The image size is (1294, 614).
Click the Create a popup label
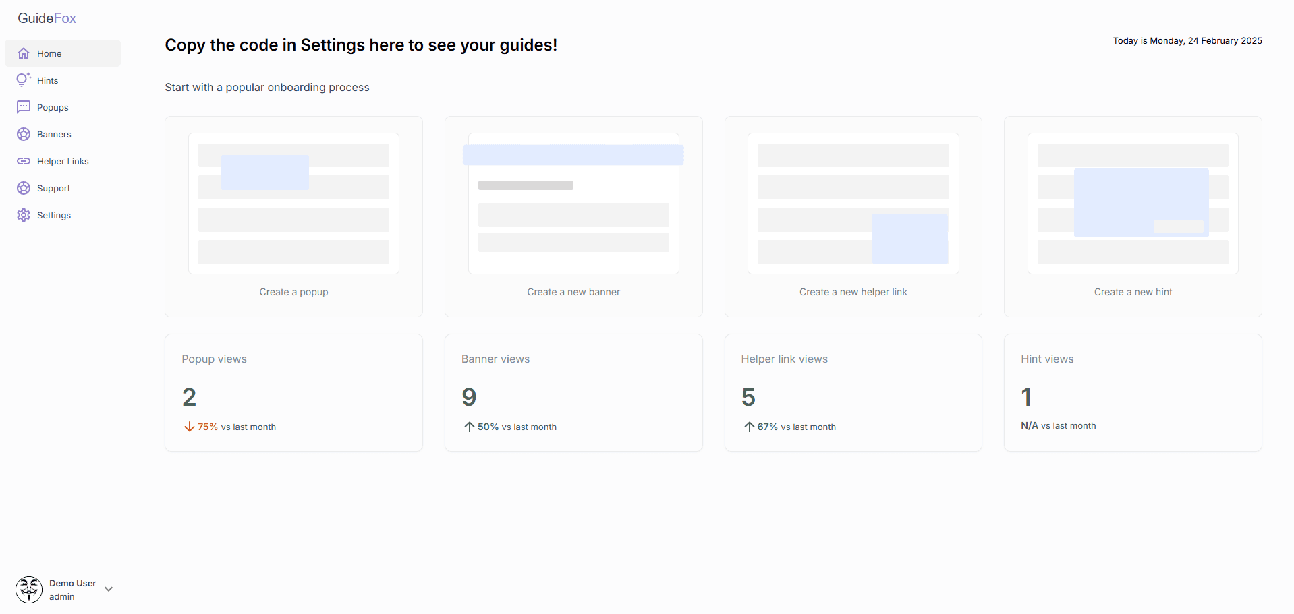[293, 292]
